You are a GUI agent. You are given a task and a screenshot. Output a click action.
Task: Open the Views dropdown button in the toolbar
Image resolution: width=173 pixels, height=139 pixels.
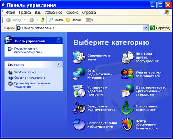pyautogui.click(x=90, y=20)
